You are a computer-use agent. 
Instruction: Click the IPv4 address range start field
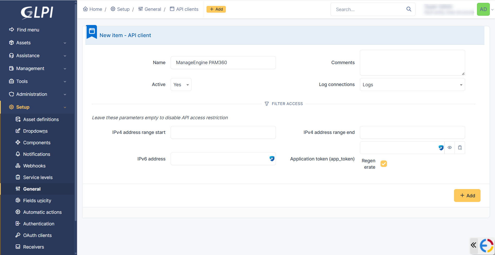tap(223, 132)
